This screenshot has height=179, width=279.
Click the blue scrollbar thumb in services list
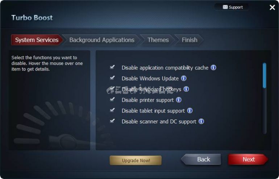[265, 76]
